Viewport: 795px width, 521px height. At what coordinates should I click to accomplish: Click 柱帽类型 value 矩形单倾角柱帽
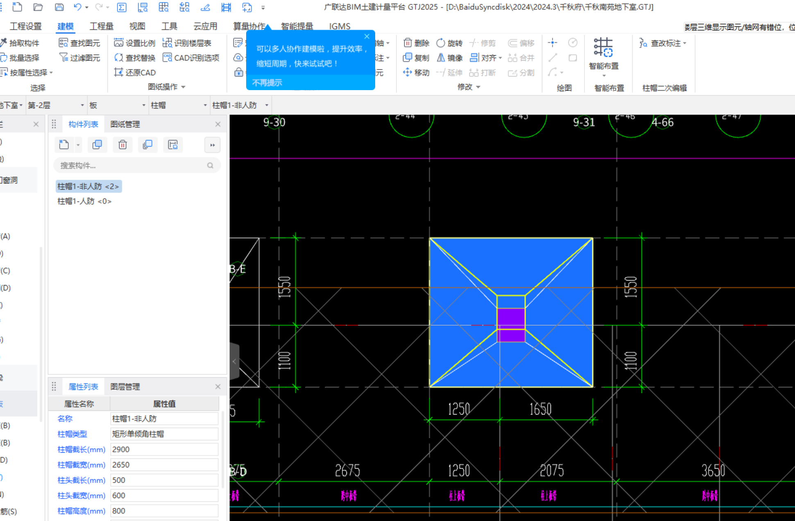[x=164, y=434]
